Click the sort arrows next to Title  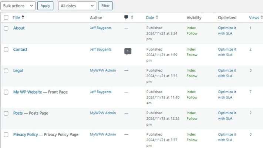pos(23,17)
